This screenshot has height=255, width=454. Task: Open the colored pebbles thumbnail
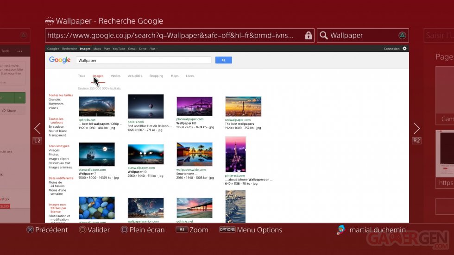pyautogui.click(x=97, y=208)
